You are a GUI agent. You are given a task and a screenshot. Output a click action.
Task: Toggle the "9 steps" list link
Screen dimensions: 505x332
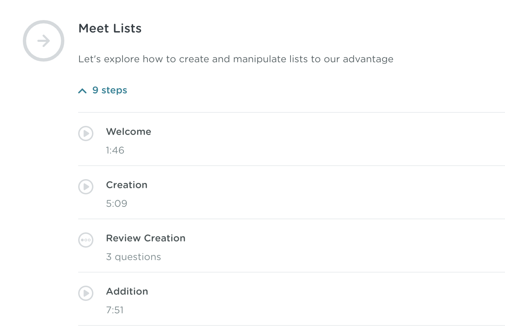click(x=110, y=90)
